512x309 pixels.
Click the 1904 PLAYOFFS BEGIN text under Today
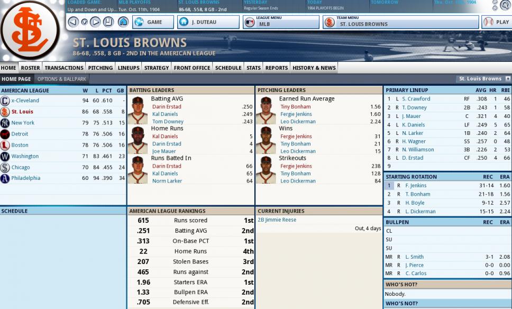point(325,8)
